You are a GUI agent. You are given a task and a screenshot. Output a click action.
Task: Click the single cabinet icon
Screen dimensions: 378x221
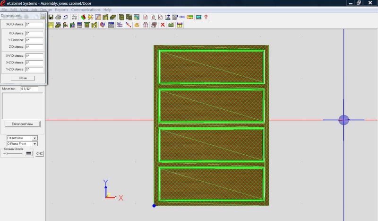pyautogui.click(x=122, y=17)
